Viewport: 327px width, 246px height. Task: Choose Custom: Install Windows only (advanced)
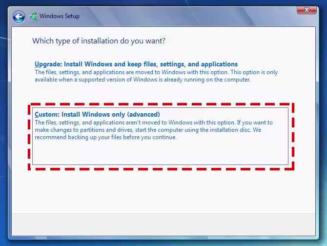coord(97,115)
